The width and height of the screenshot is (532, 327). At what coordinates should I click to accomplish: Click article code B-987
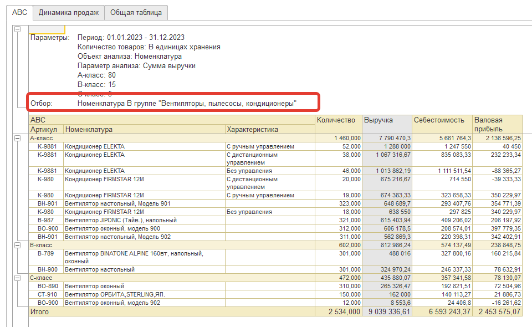(45, 220)
